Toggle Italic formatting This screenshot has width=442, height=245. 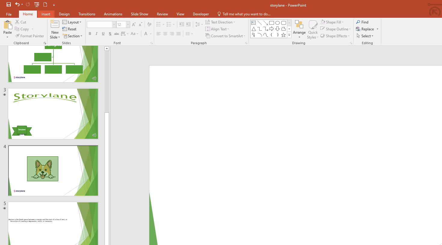(96, 34)
